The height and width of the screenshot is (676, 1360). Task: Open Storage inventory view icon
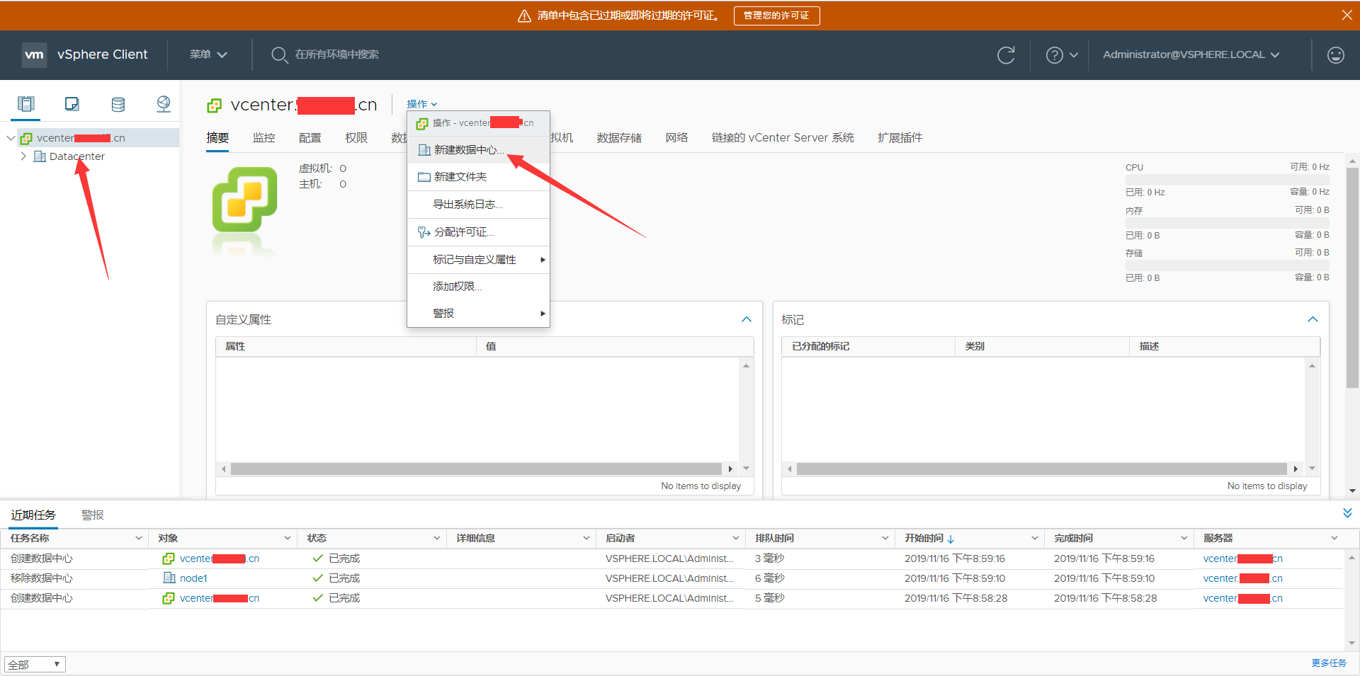pyautogui.click(x=118, y=104)
